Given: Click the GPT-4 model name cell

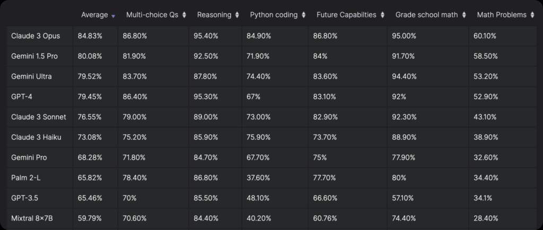Looking at the screenshot, I should [21, 96].
